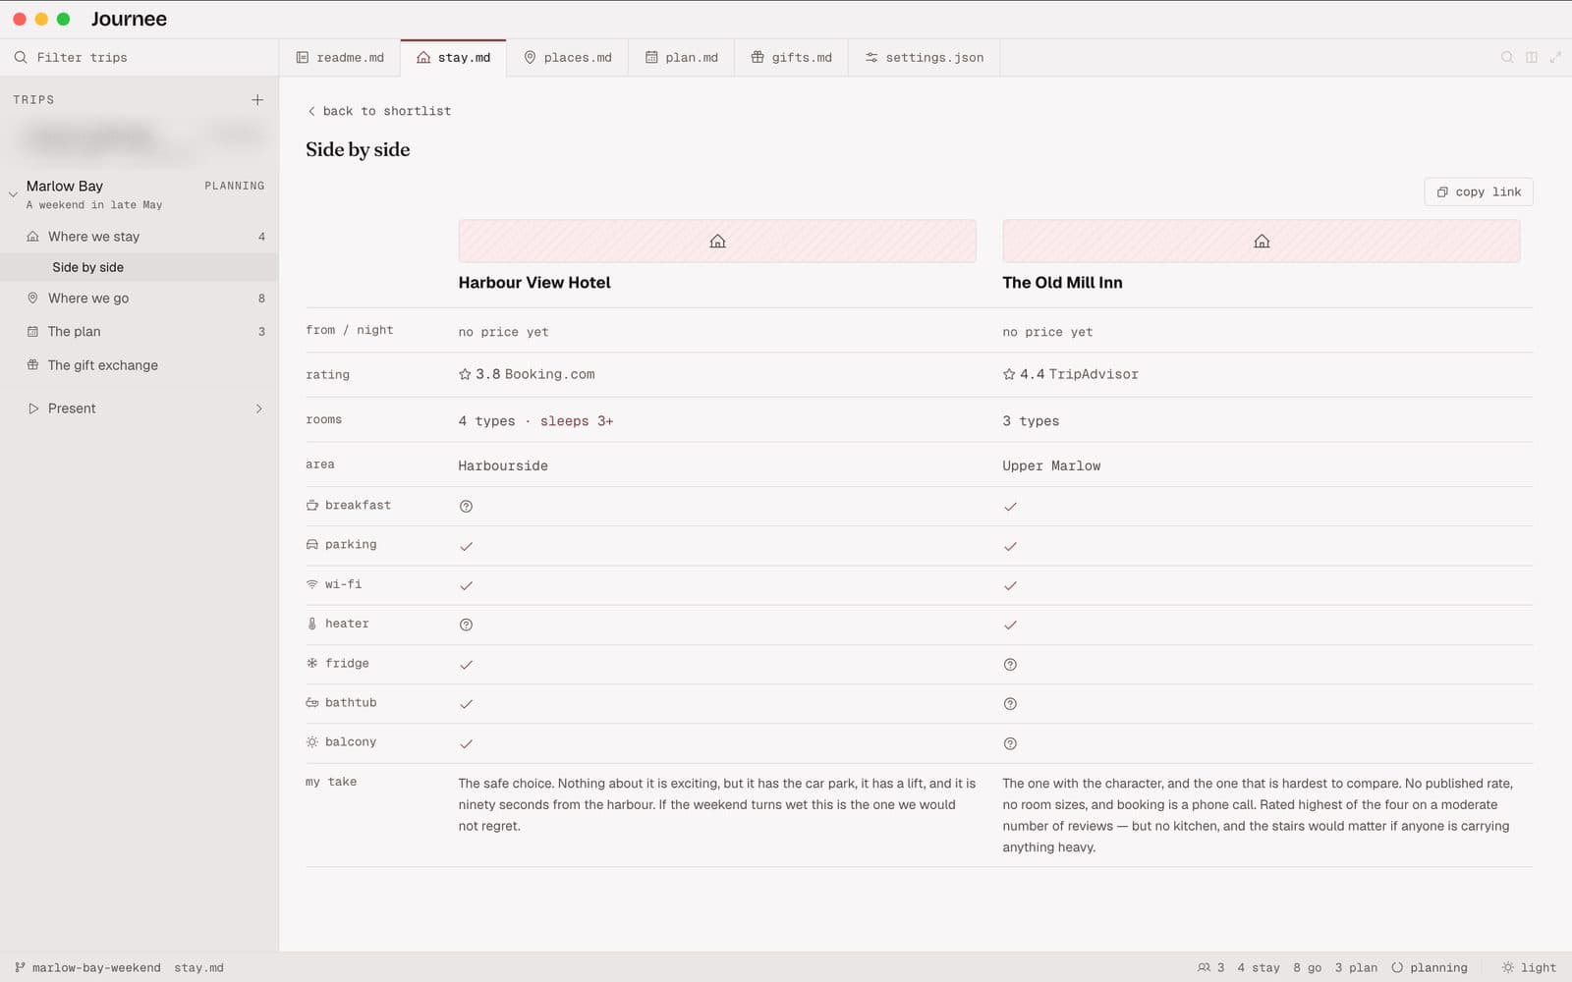Click Old Mill Inn balcony unknown icon
Viewport: 1572px width, 982px height.
coord(1010,743)
